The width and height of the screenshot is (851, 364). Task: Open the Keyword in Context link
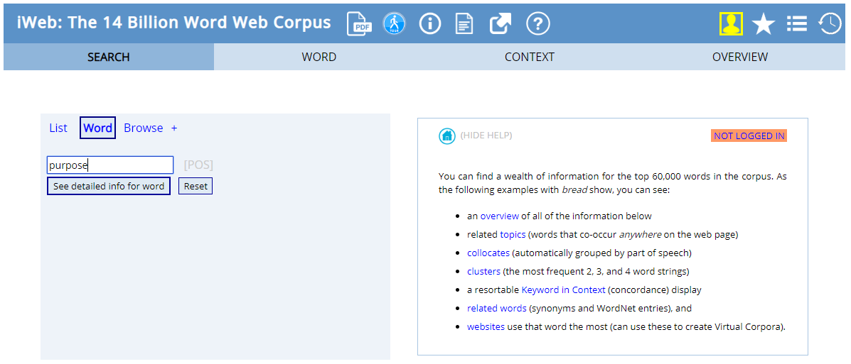point(563,289)
